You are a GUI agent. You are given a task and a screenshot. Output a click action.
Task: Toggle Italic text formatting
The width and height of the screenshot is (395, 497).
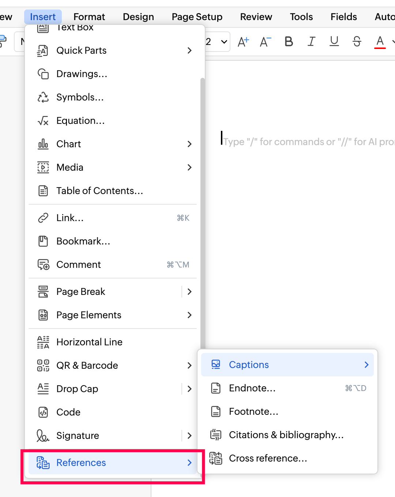tap(311, 42)
